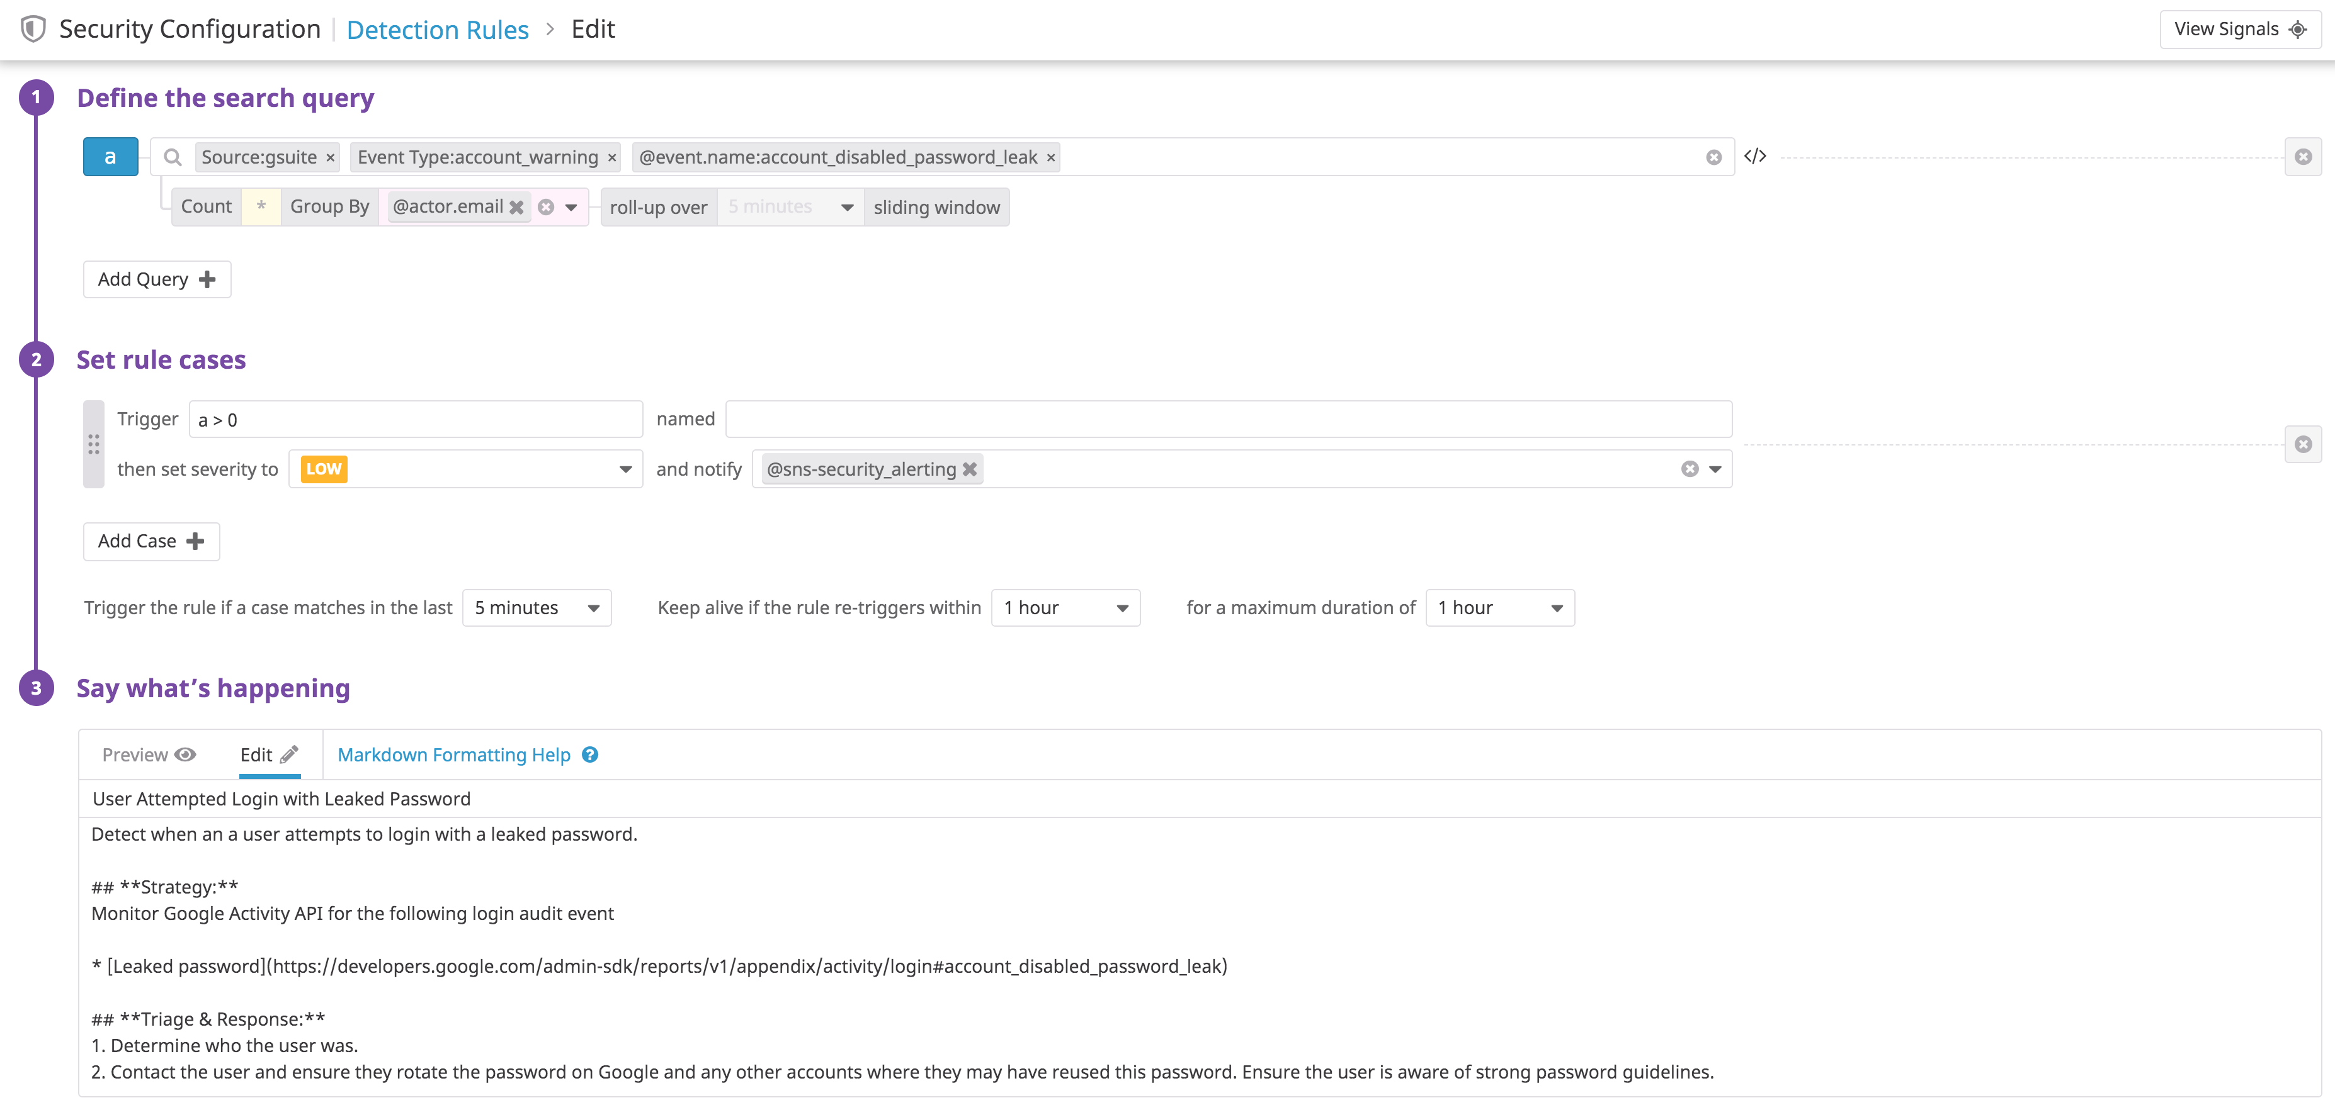The image size is (2335, 1110).
Task: Open the severity dropdown currently set to LOW
Action: (625, 469)
